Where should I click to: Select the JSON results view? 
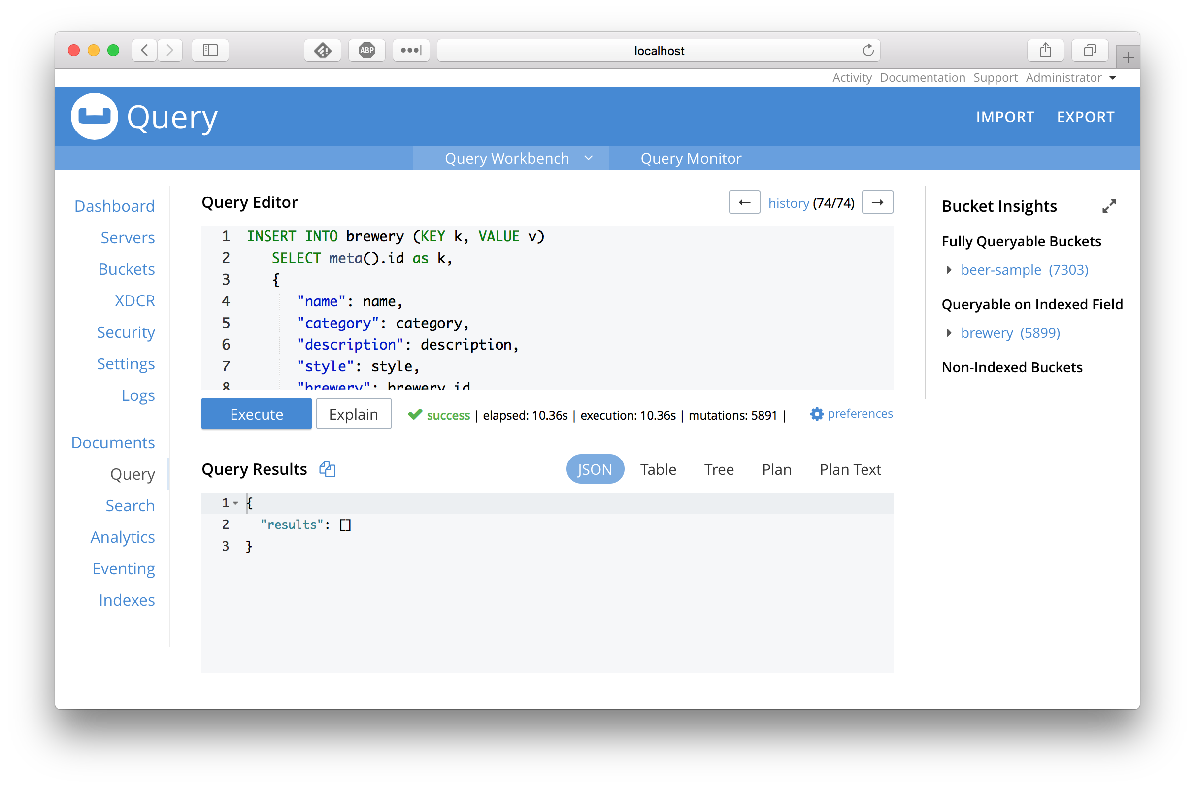point(595,469)
